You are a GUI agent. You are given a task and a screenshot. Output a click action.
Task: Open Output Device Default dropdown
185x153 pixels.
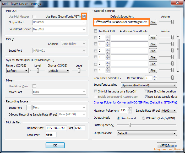[x=147, y=133]
